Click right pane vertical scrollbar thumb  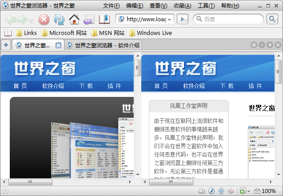[x=278, y=72]
